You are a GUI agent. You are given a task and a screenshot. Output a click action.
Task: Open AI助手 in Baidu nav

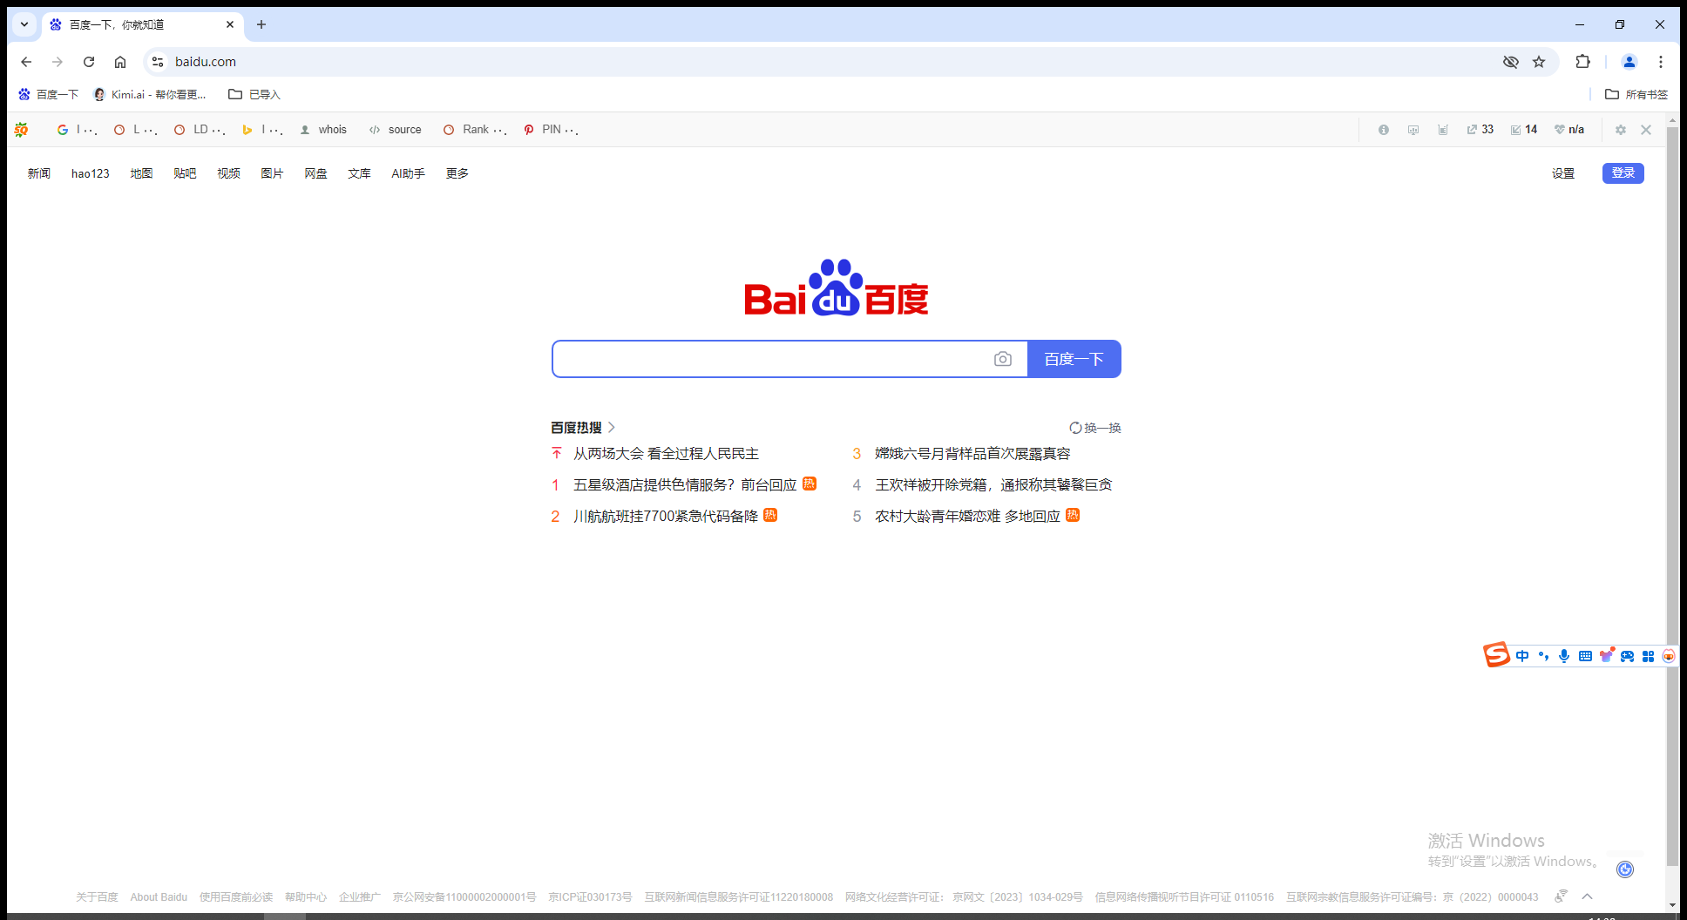coord(408,173)
